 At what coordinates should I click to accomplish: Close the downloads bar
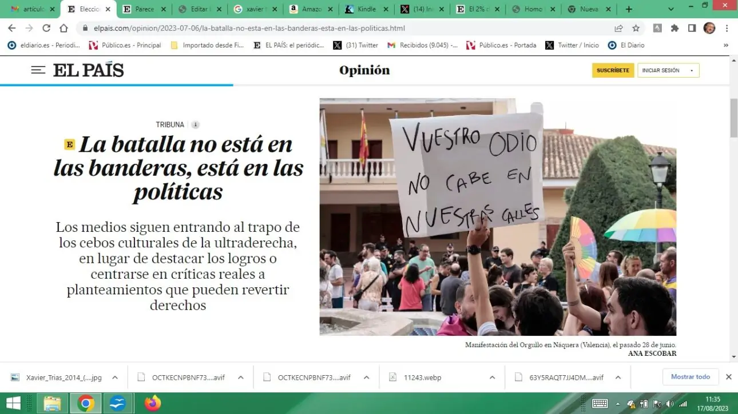(729, 377)
